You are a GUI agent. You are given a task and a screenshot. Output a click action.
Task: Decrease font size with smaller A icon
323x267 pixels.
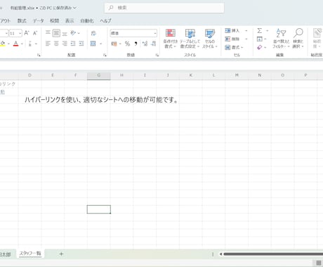point(35,33)
